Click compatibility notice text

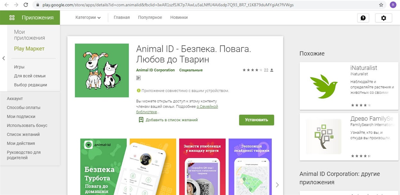pyautogui.click(x=185, y=91)
